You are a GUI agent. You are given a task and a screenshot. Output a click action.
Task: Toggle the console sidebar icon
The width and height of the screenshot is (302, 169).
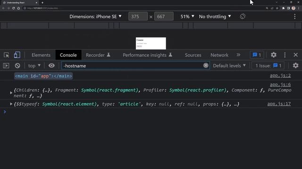6,66
